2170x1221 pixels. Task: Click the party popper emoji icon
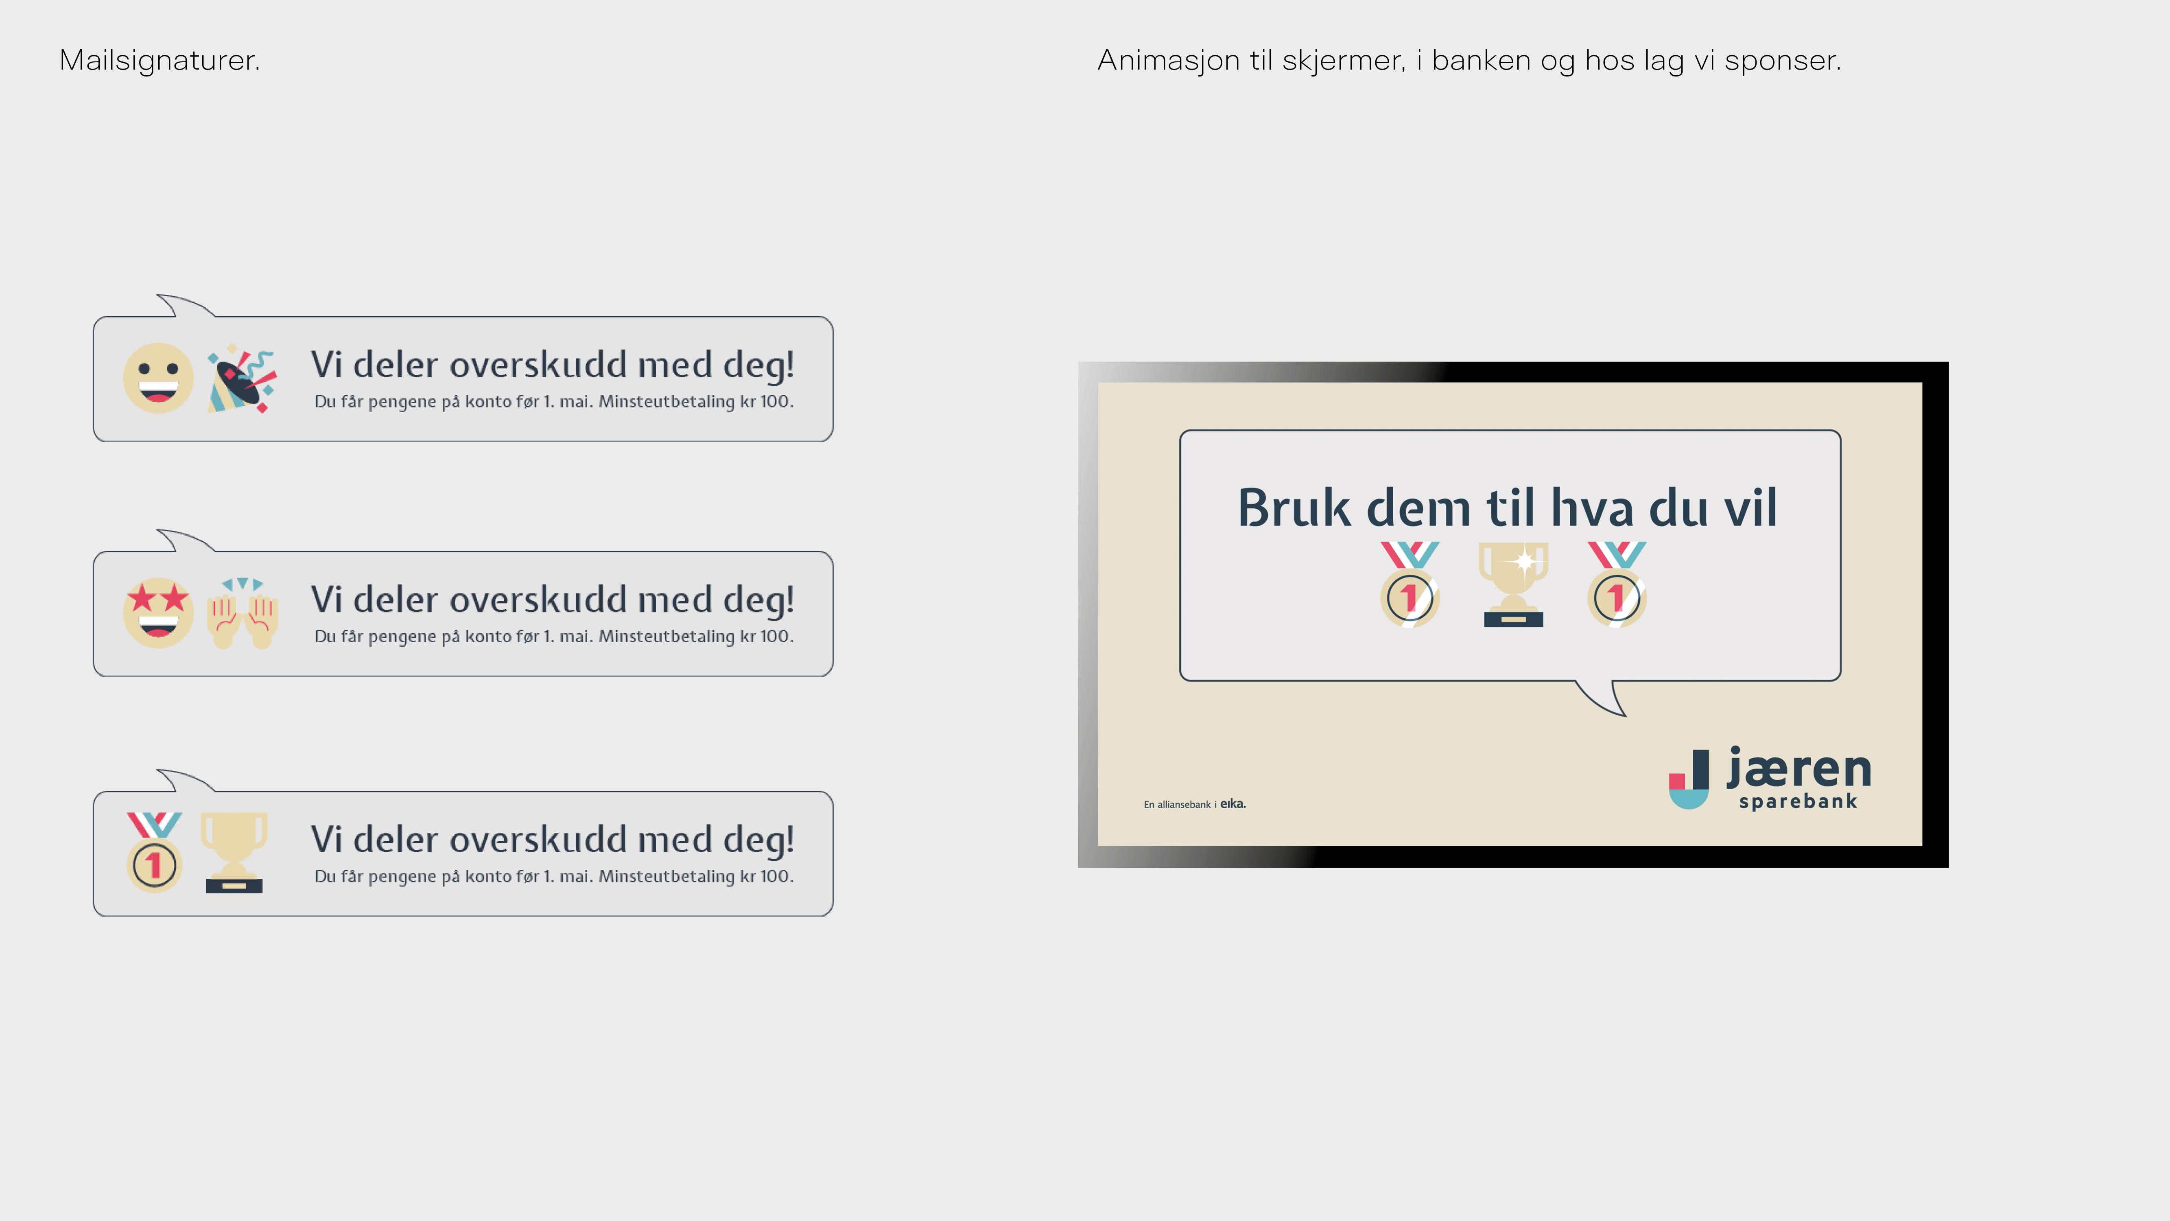tap(242, 378)
